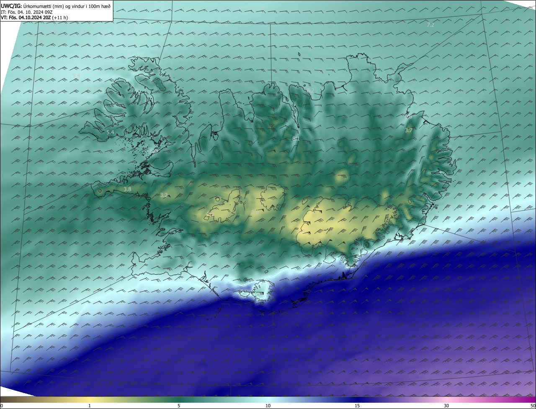
Task: Click the color scale label 15
Action: click(x=357, y=406)
